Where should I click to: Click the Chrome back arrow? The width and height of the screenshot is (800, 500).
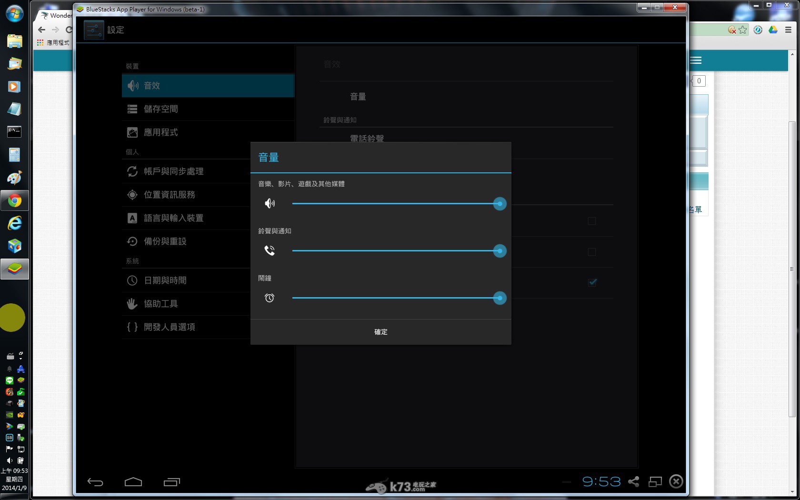(42, 30)
